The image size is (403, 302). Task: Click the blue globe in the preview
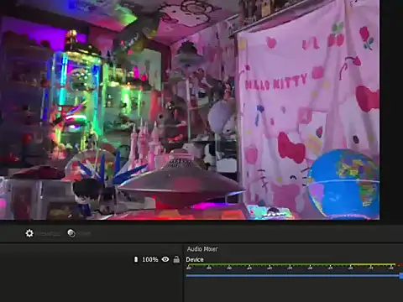tap(343, 184)
